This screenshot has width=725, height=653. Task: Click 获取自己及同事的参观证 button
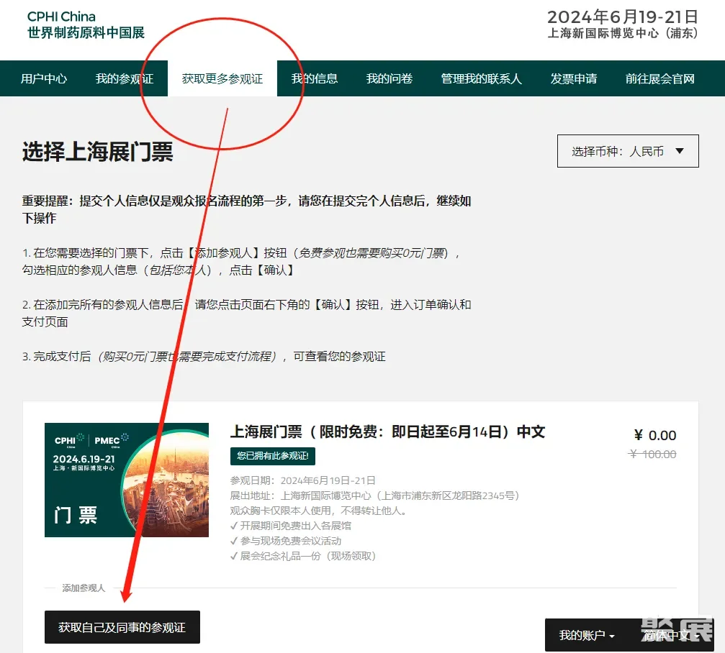tap(122, 626)
